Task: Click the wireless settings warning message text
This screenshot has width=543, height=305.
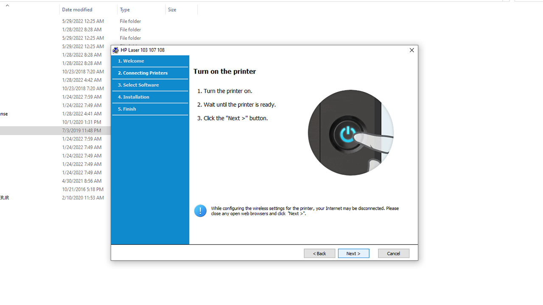Action: click(x=305, y=211)
